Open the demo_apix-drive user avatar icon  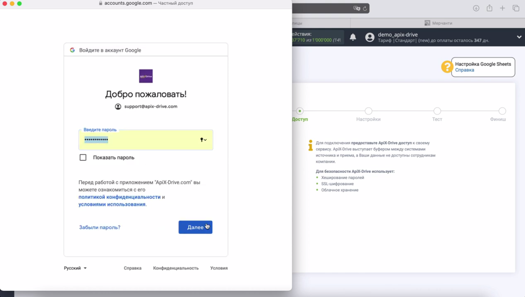pyautogui.click(x=370, y=37)
